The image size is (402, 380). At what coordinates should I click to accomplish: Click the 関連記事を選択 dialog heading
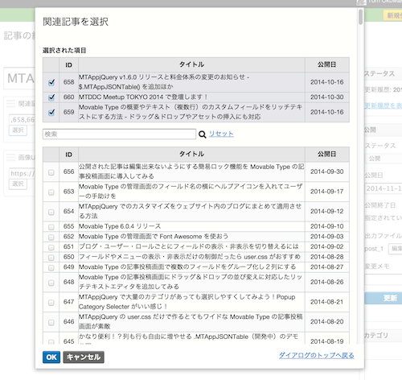tap(76, 22)
